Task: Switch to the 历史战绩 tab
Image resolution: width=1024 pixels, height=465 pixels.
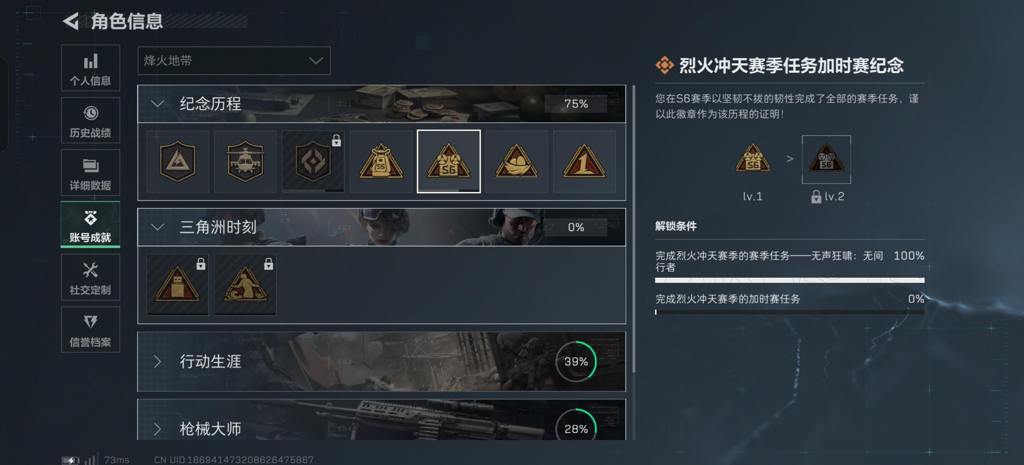Action: click(x=91, y=120)
